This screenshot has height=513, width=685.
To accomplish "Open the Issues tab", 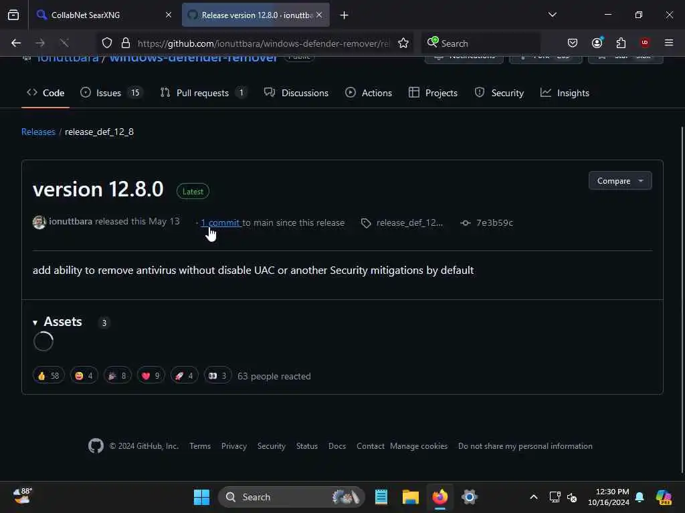I will [x=112, y=93].
